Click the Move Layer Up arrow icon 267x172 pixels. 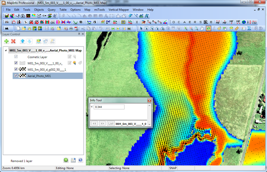click(23, 42)
